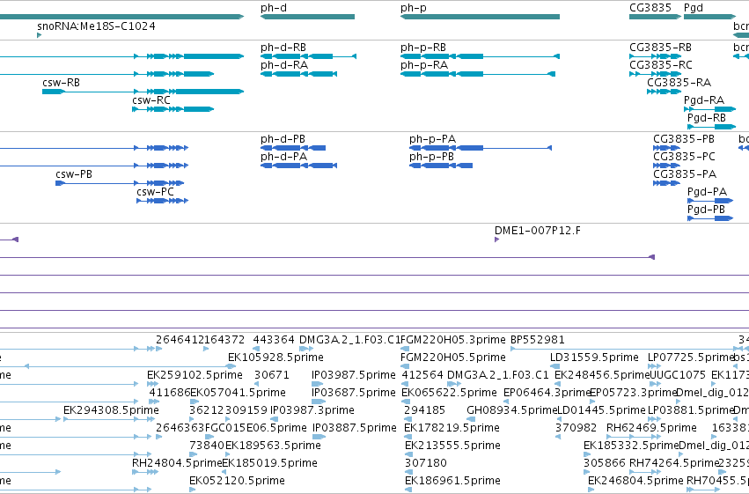Click the 307180 feature label
Viewport: 749px width, 494px height.
pyautogui.click(x=426, y=463)
